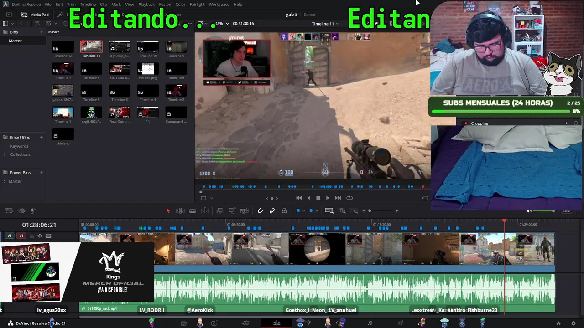Screen dimensions: 584x328
Task: Toggle Linked Selection chain icon
Action: coord(272,210)
